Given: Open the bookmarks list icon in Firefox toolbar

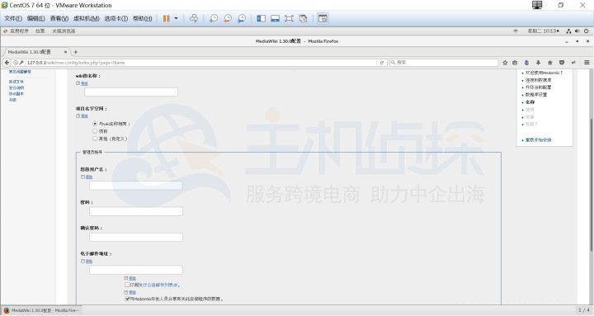Looking at the screenshot, I should coord(515,63).
